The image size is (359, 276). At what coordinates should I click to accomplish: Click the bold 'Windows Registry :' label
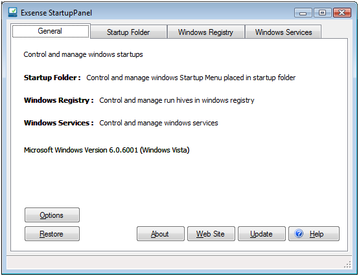point(59,100)
